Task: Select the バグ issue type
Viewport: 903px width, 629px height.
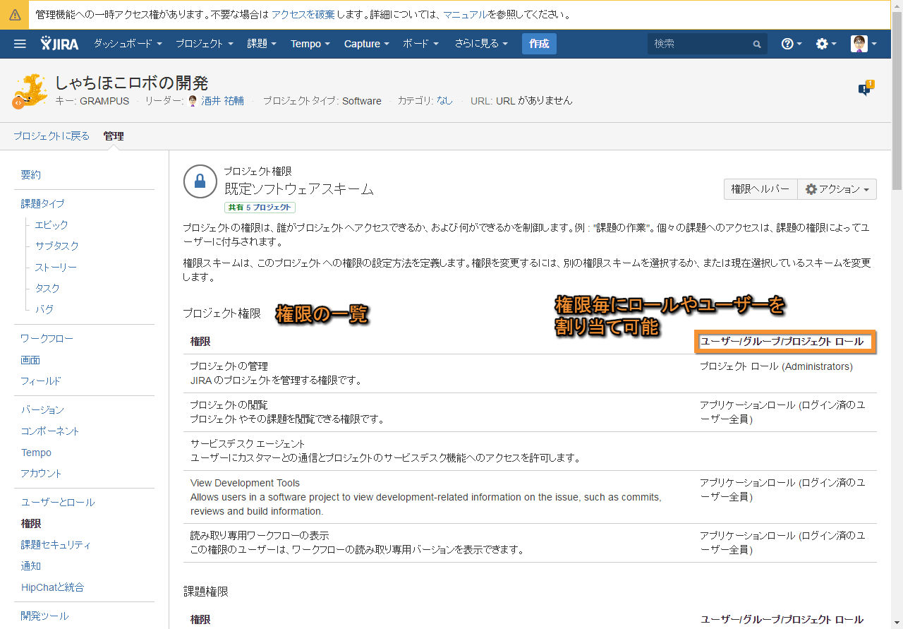Action: 44,309
